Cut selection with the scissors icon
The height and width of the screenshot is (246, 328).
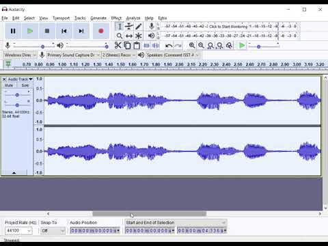point(118,46)
